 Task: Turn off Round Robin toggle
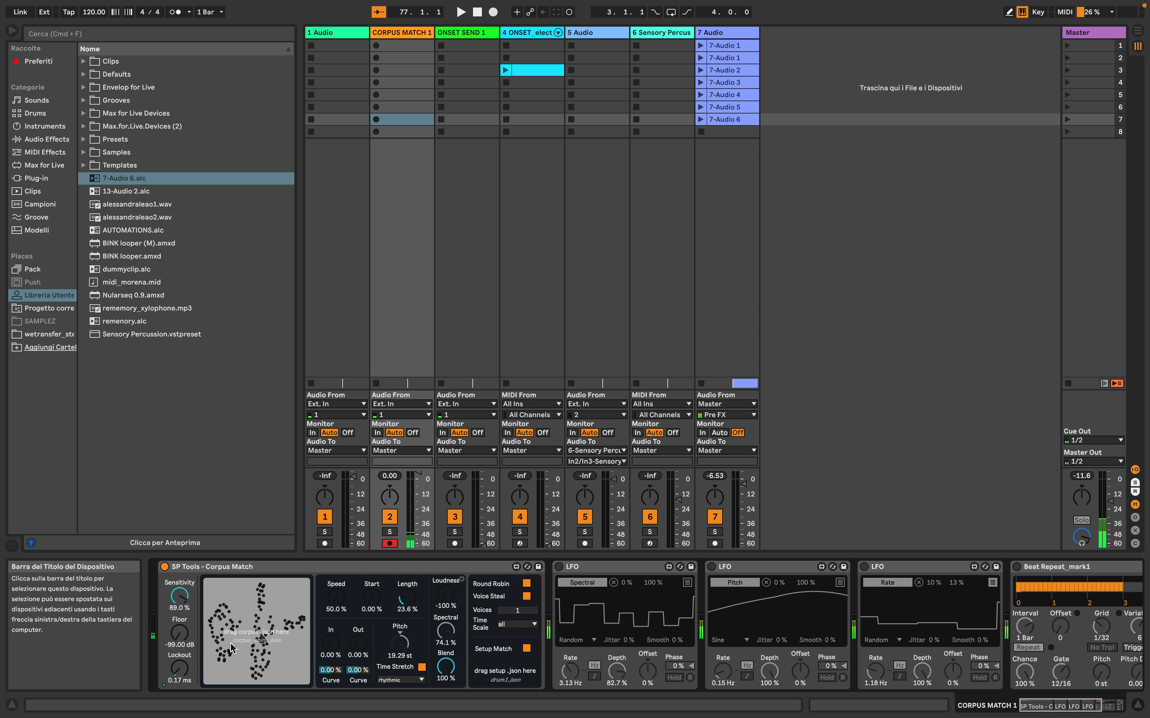click(526, 583)
